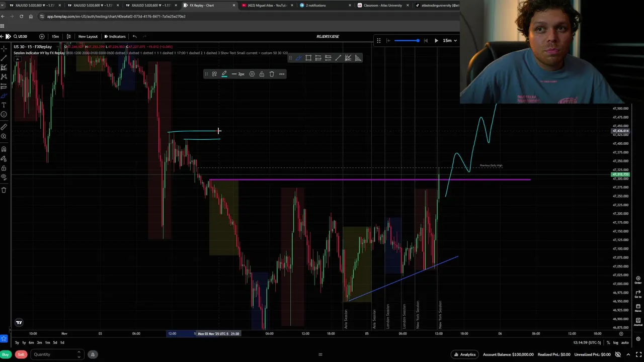Click the browser address bar URL
Viewport: 644px width, 362px height.
(117, 16)
